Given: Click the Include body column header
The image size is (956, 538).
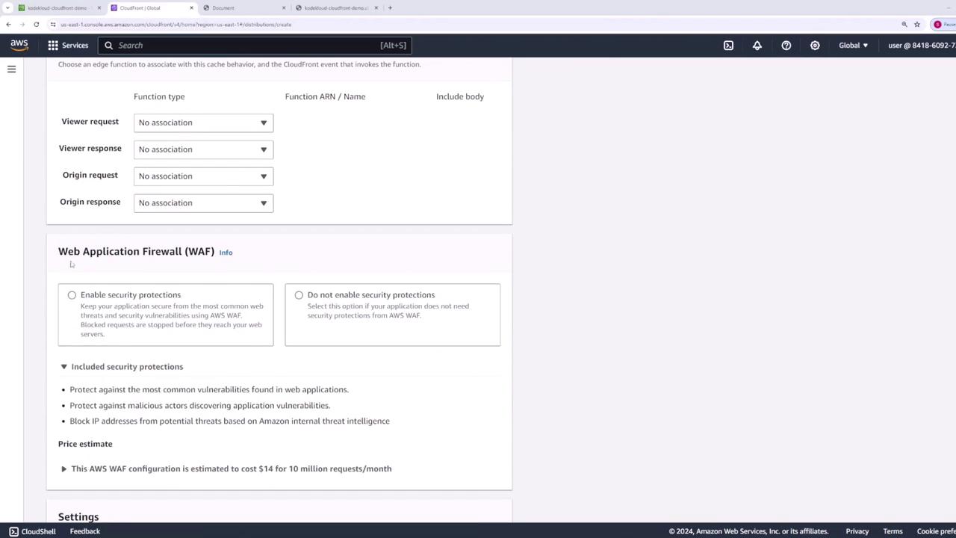Looking at the screenshot, I should pyautogui.click(x=460, y=96).
